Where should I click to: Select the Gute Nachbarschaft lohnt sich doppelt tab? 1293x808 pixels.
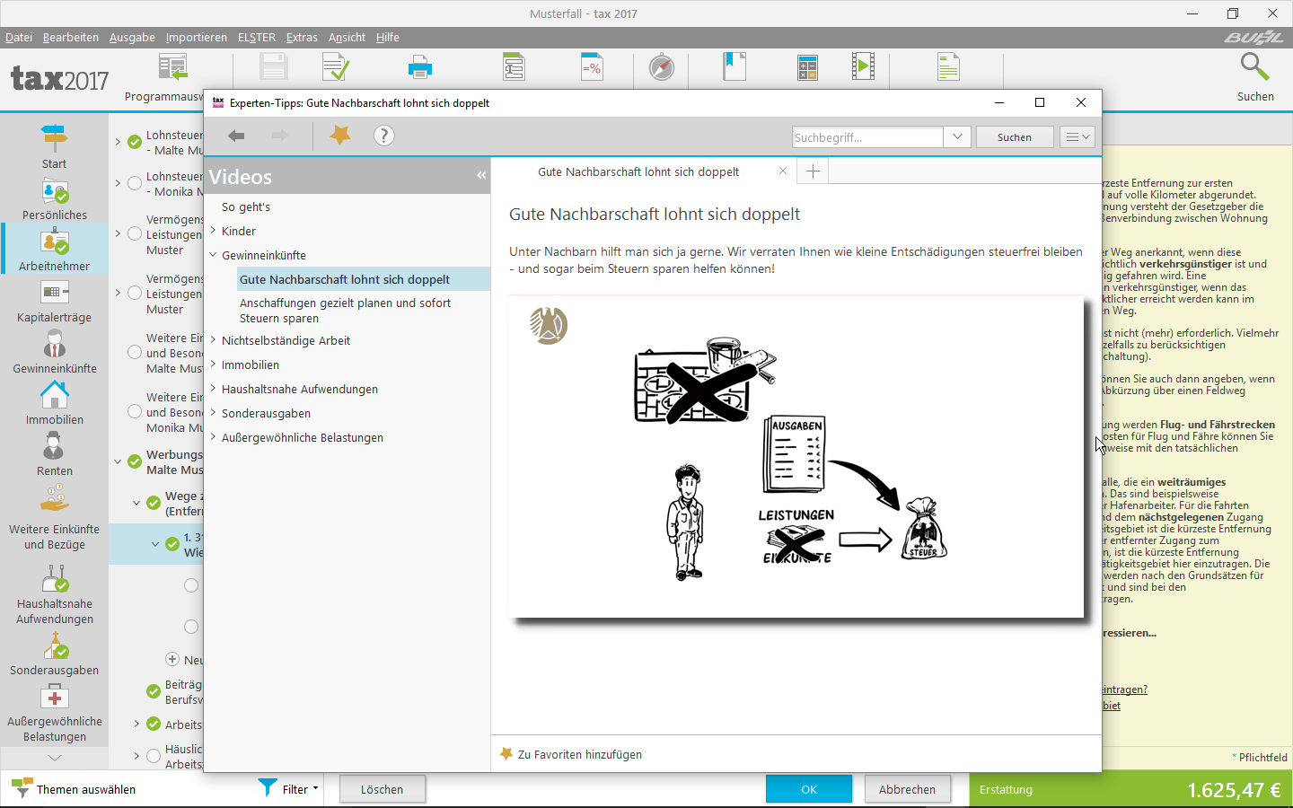(638, 171)
